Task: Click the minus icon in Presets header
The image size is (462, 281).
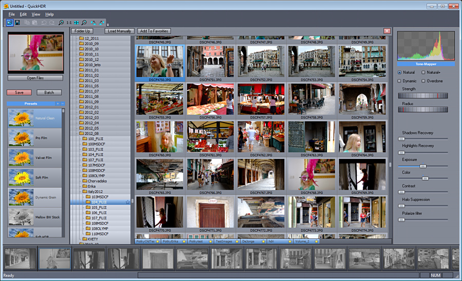Action: click(63, 104)
